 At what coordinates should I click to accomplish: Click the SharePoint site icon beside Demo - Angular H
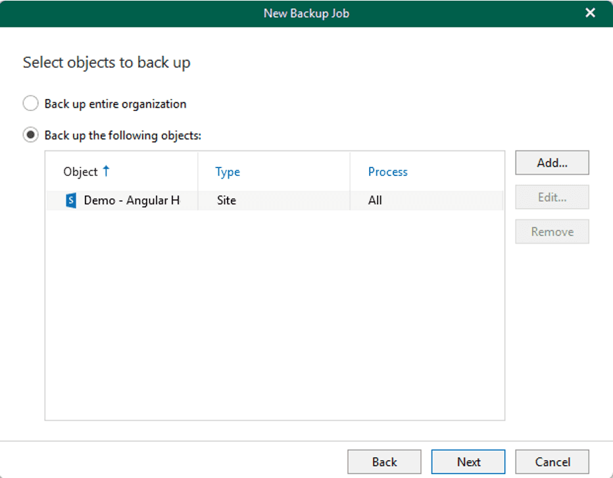70,200
